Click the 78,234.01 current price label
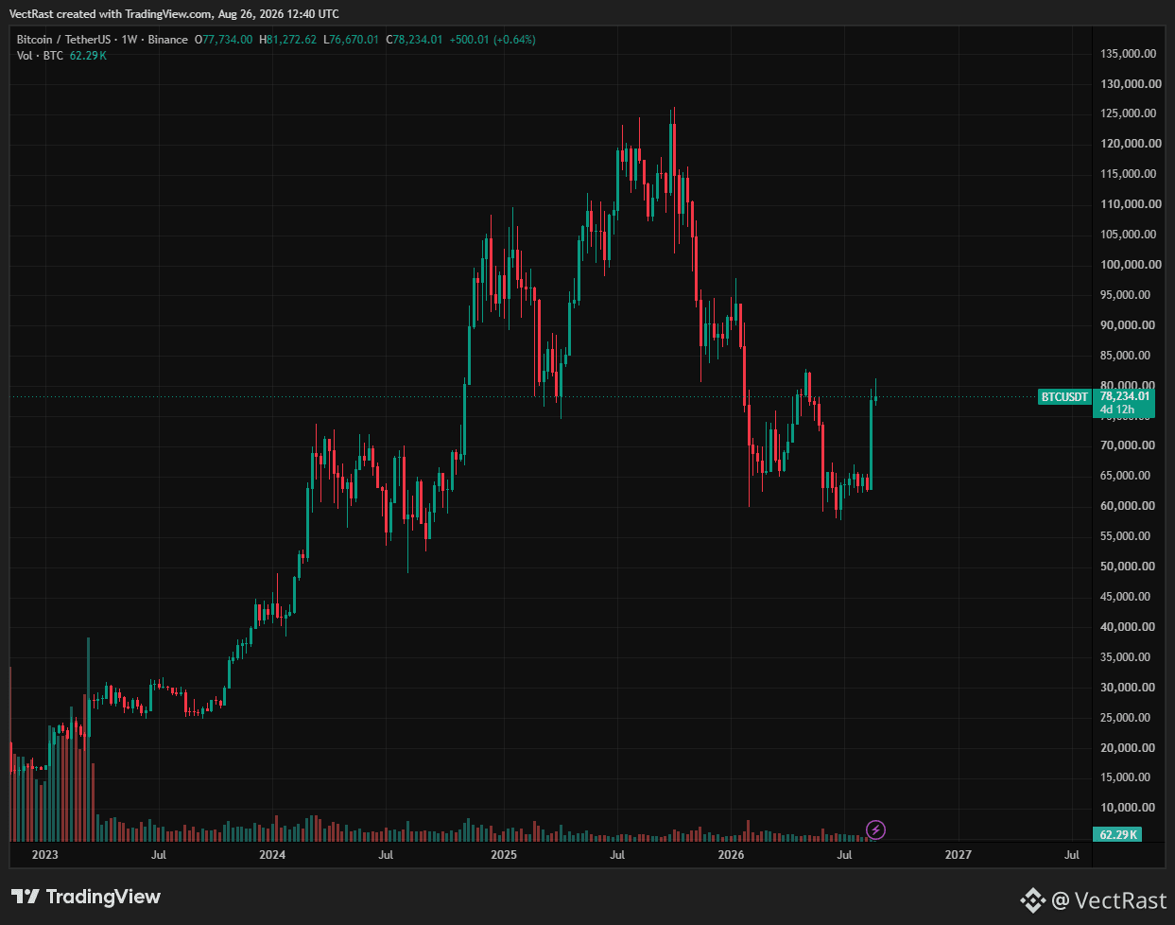The height and width of the screenshot is (925, 1175). coord(1124,396)
